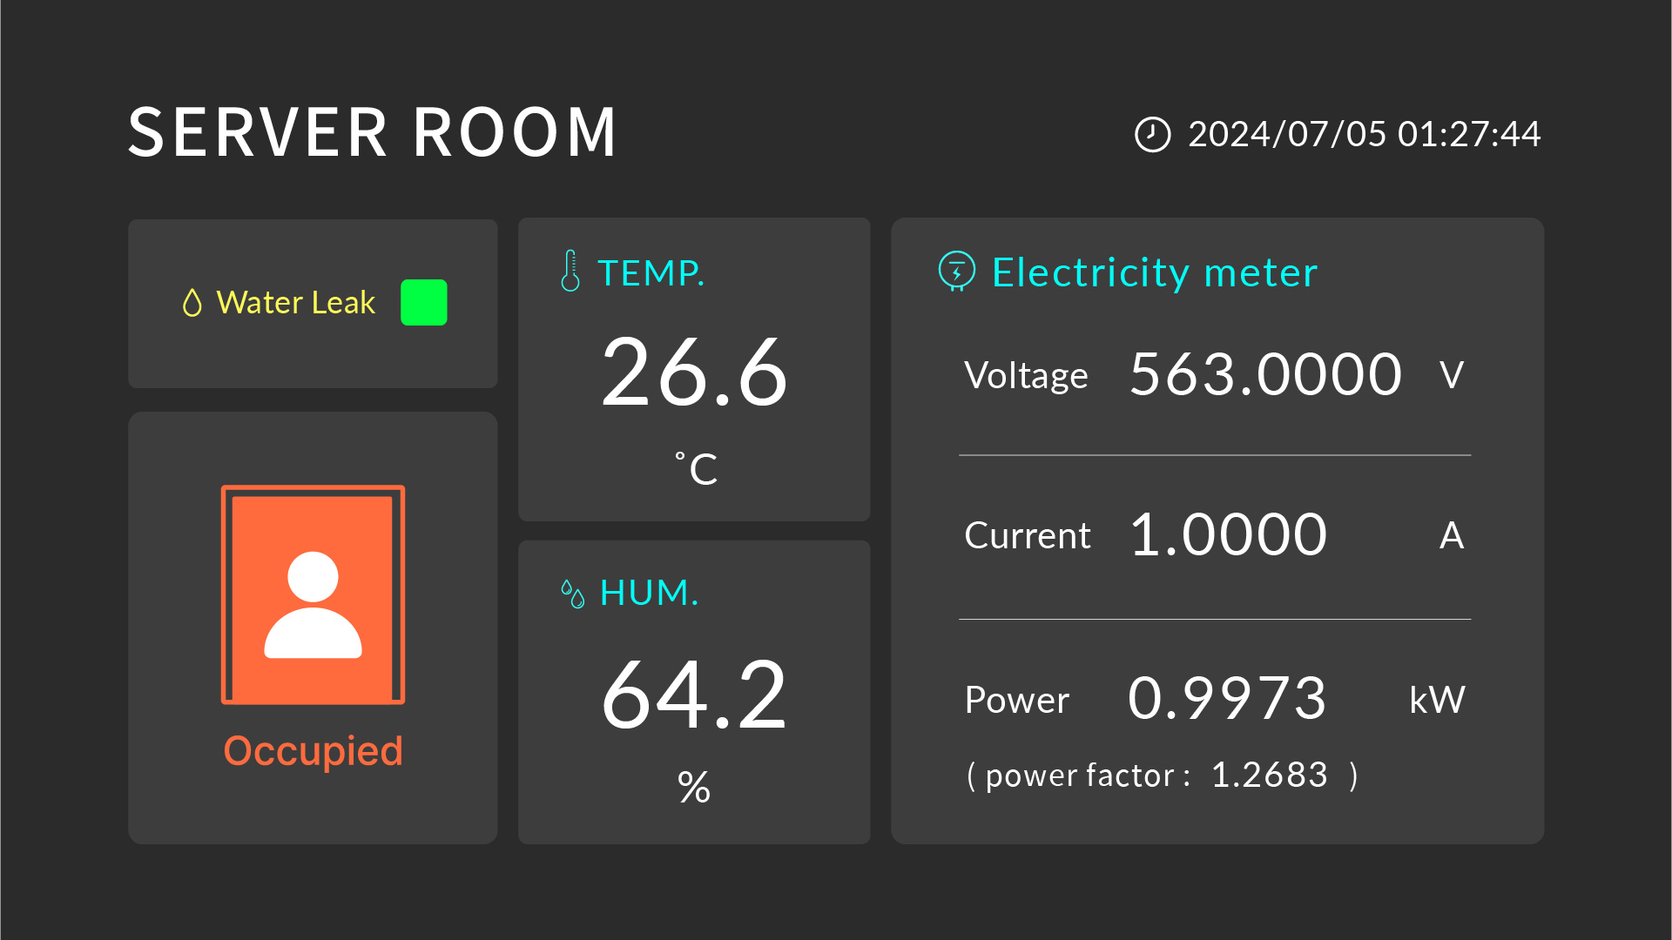Image resolution: width=1672 pixels, height=940 pixels.
Task: Click the orange occupied person icon
Action: [x=313, y=595]
